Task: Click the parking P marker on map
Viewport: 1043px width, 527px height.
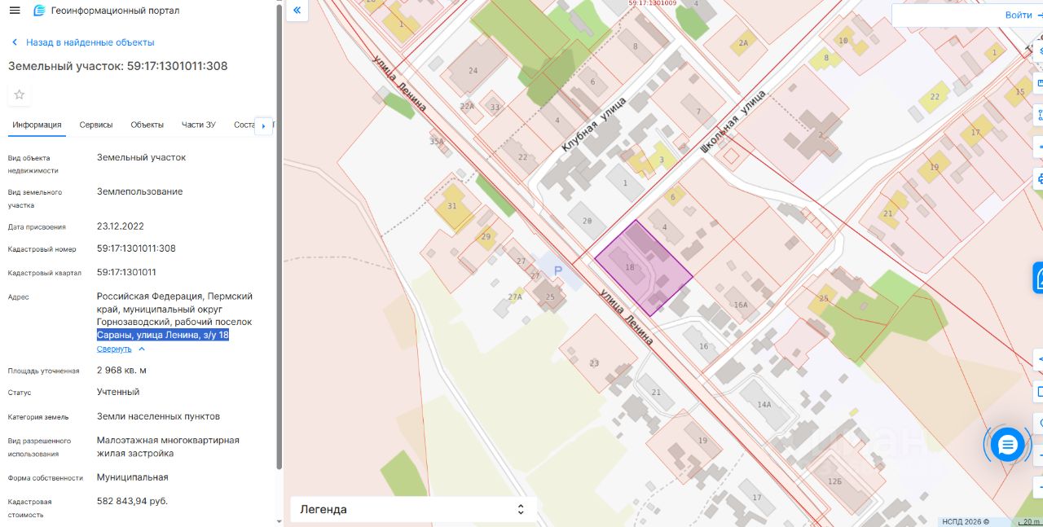Action: point(558,270)
